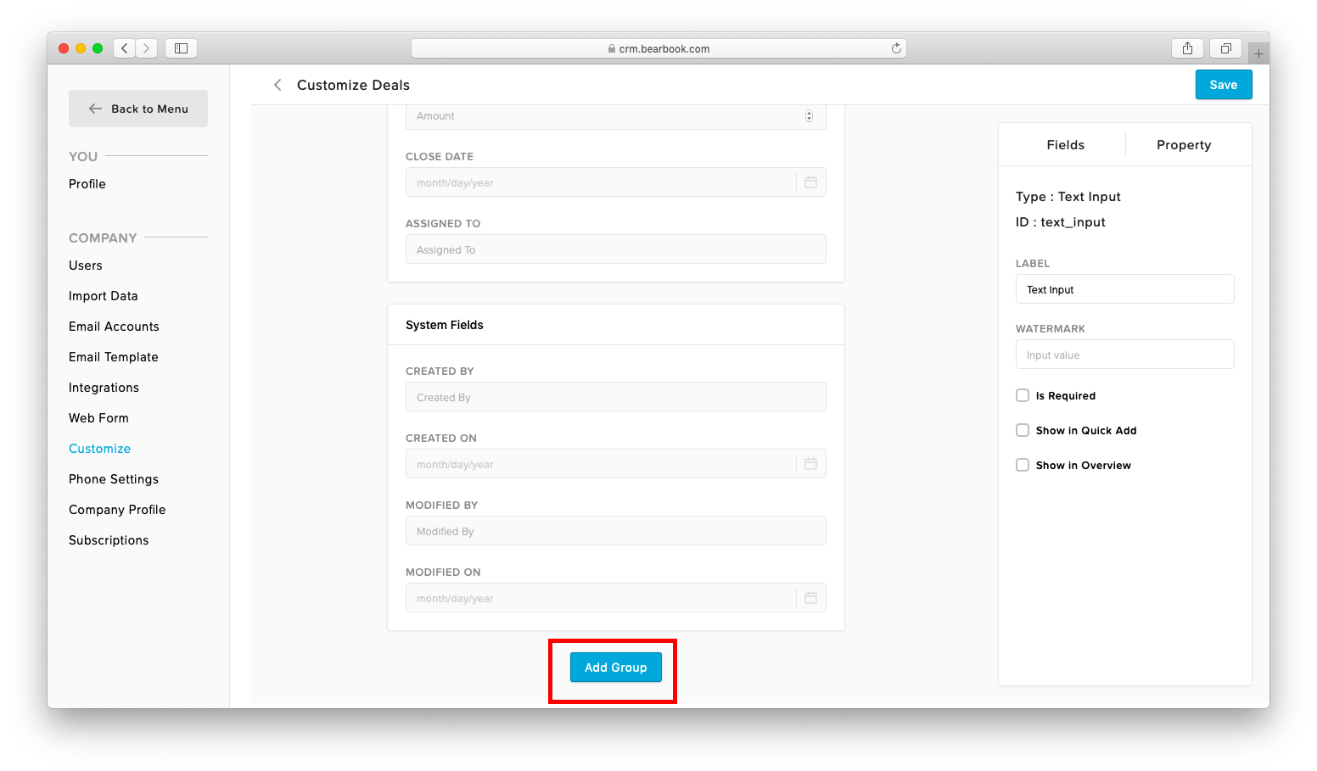
Task: Open Web Form settings
Action: tap(98, 418)
